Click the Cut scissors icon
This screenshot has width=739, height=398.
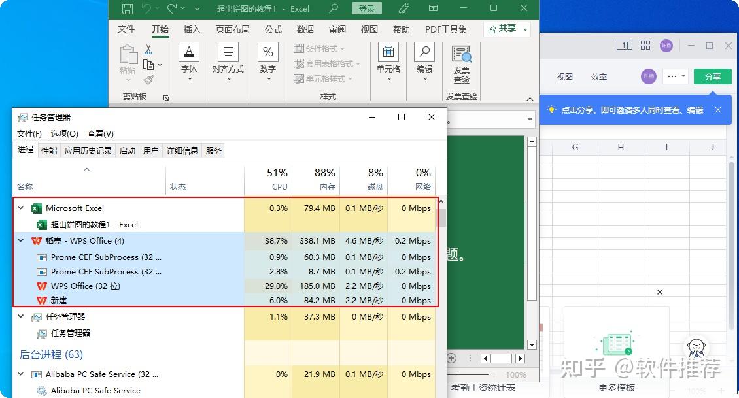tap(148, 50)
